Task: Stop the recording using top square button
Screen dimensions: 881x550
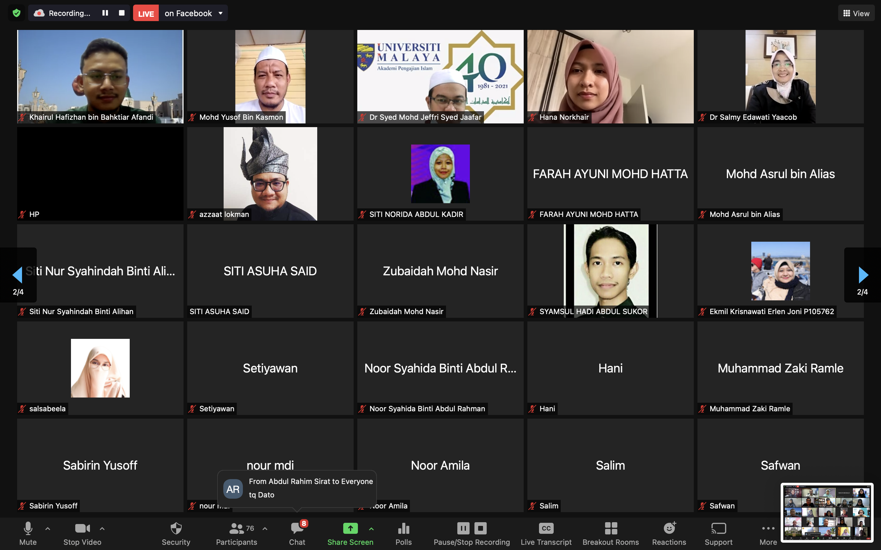Action: 122,13
